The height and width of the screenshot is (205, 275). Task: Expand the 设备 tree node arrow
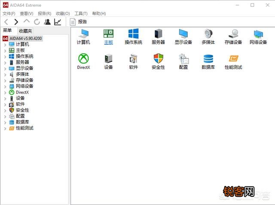point(5,98)
